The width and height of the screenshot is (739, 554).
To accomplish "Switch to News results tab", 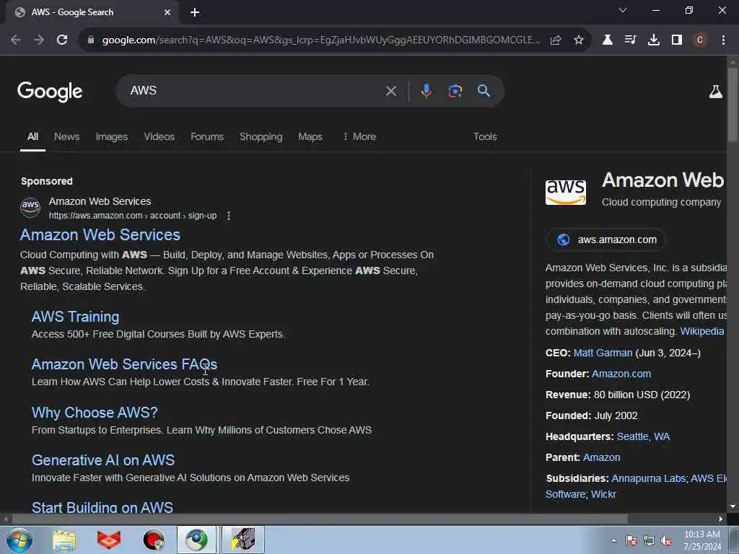I will pyautogui.click(x=66, y=136).
